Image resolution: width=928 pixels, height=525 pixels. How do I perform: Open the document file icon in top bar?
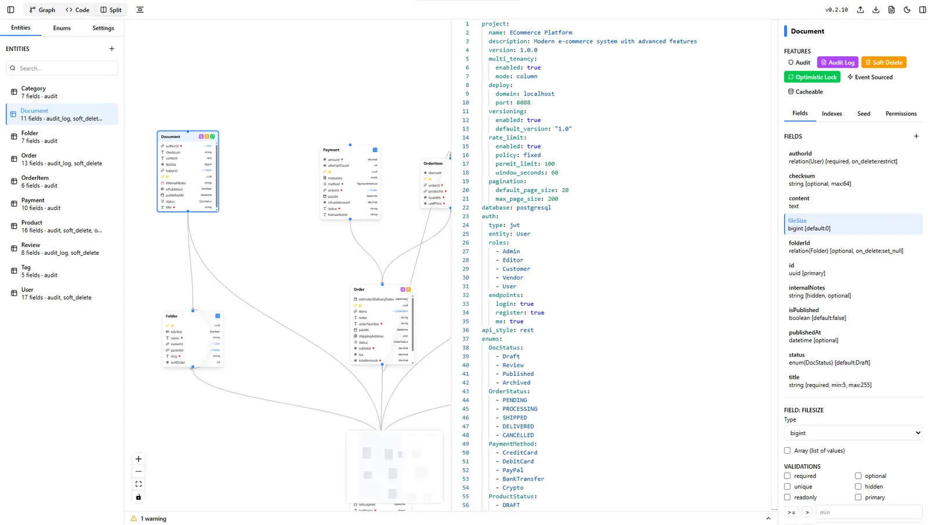pyautogui.click(x=891, y=10)
